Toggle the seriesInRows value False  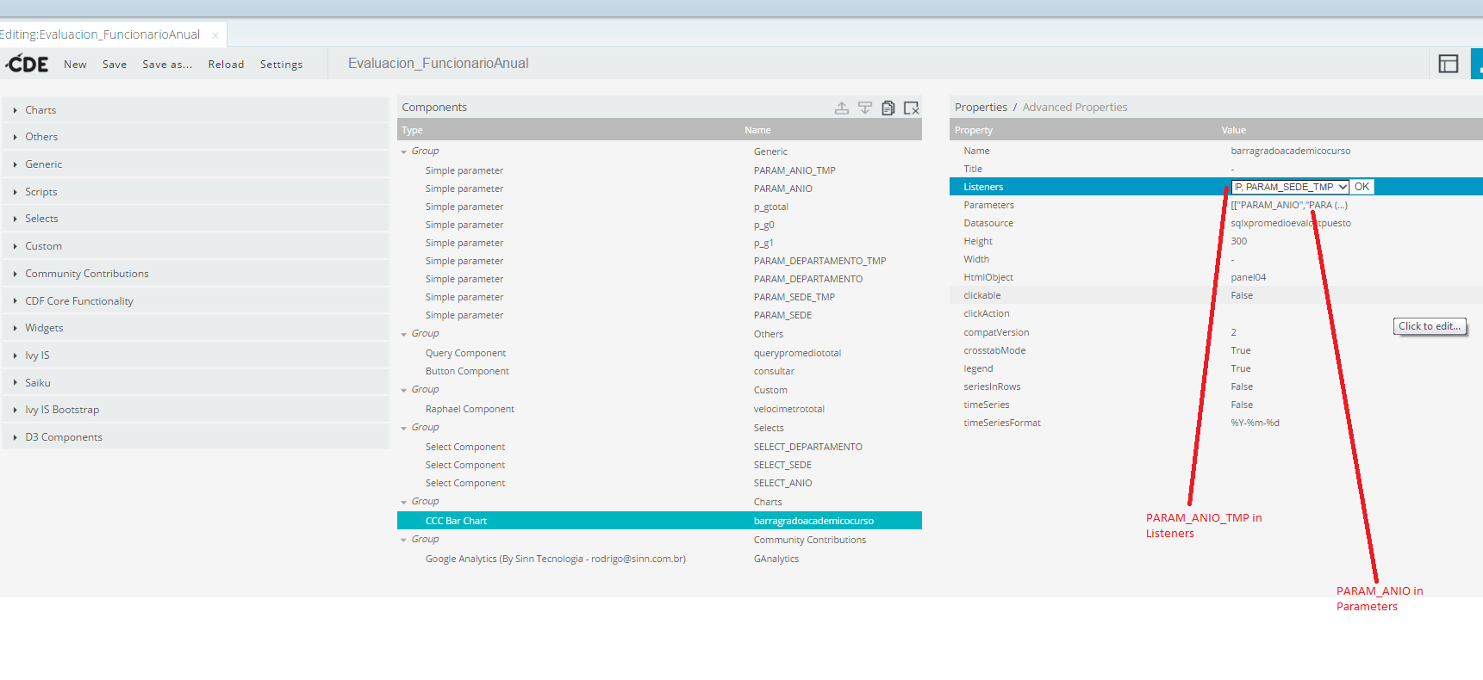(x=1242, y=386)
